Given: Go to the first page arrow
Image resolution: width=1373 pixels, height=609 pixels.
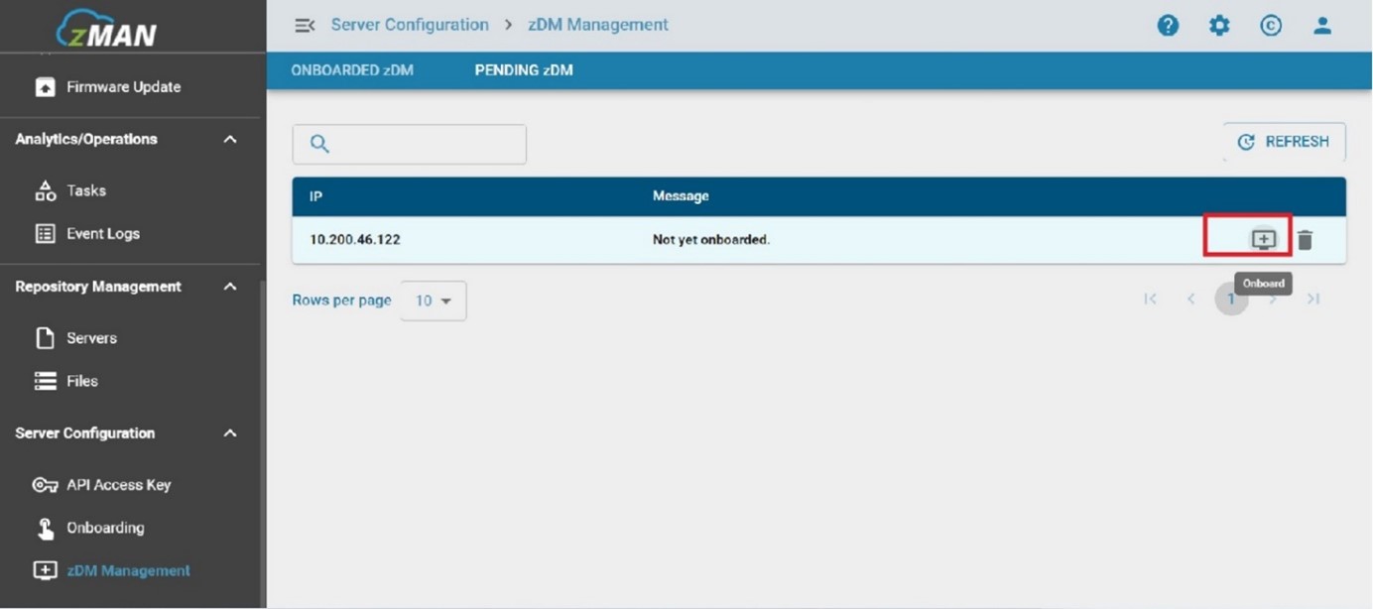Looking at the screenshot, I should pos(1150,299).
